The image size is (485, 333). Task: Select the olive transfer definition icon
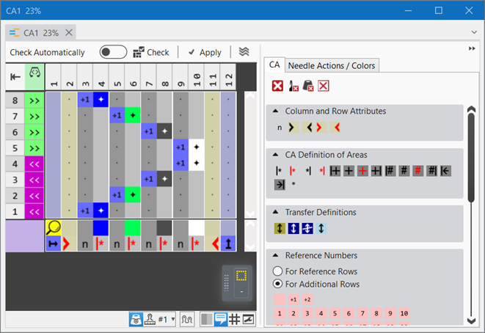[x=277, y=229]
